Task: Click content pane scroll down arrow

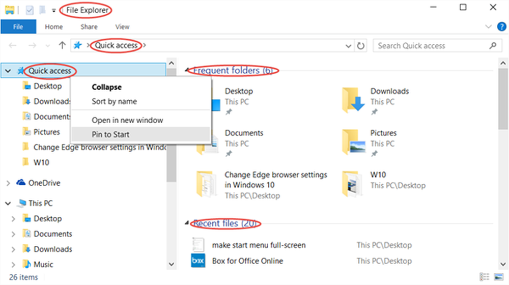Action: 503,265
